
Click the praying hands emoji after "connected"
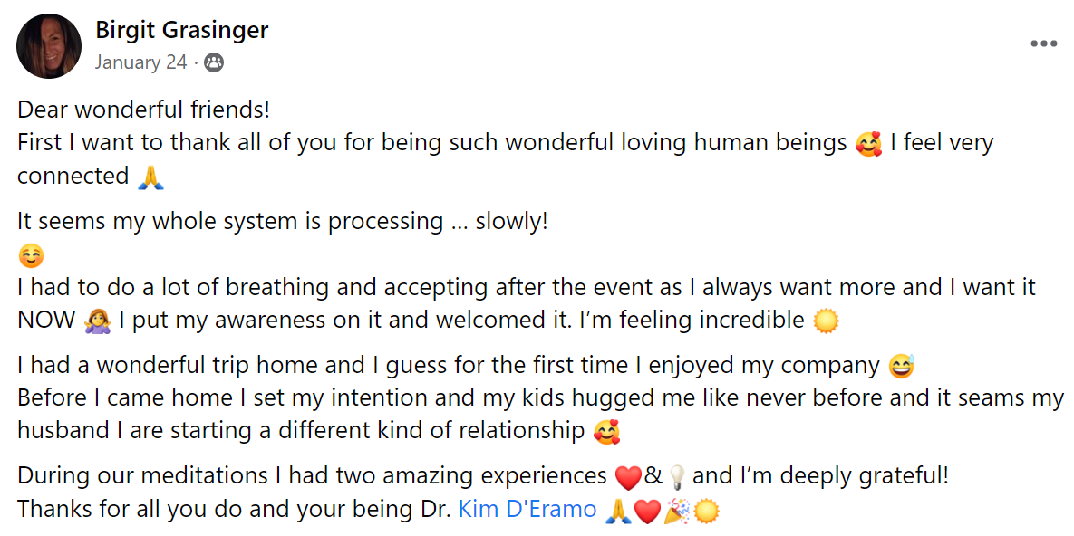coord(150,177)
